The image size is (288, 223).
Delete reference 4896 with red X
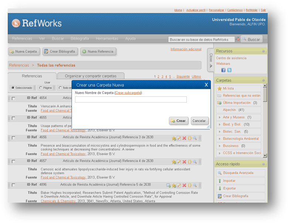[x=184, y=185]
